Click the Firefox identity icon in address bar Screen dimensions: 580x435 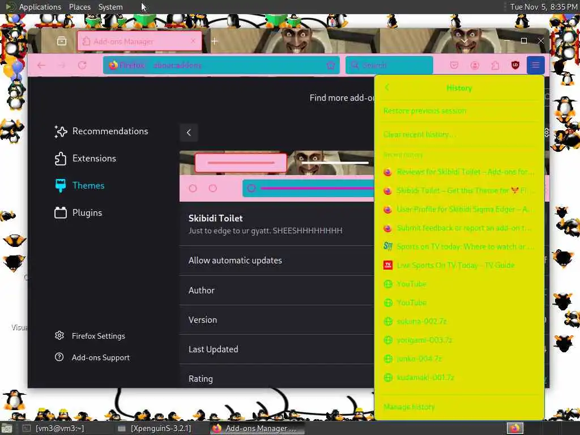(113, 66)
